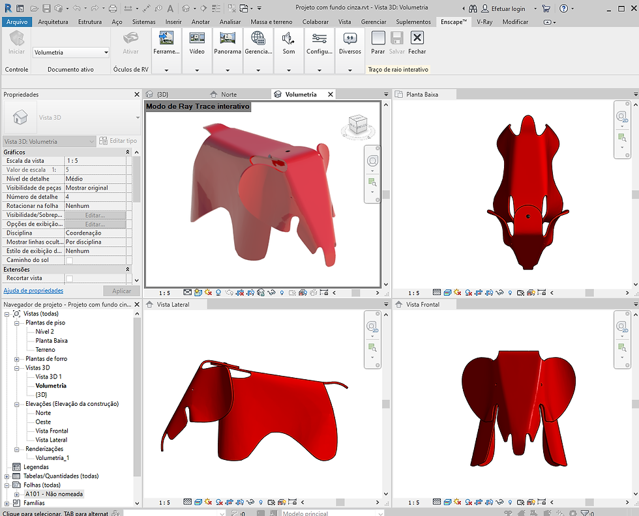Toggle reveal hidden elements bulb in Vista Lateral bar

(261, 502)
